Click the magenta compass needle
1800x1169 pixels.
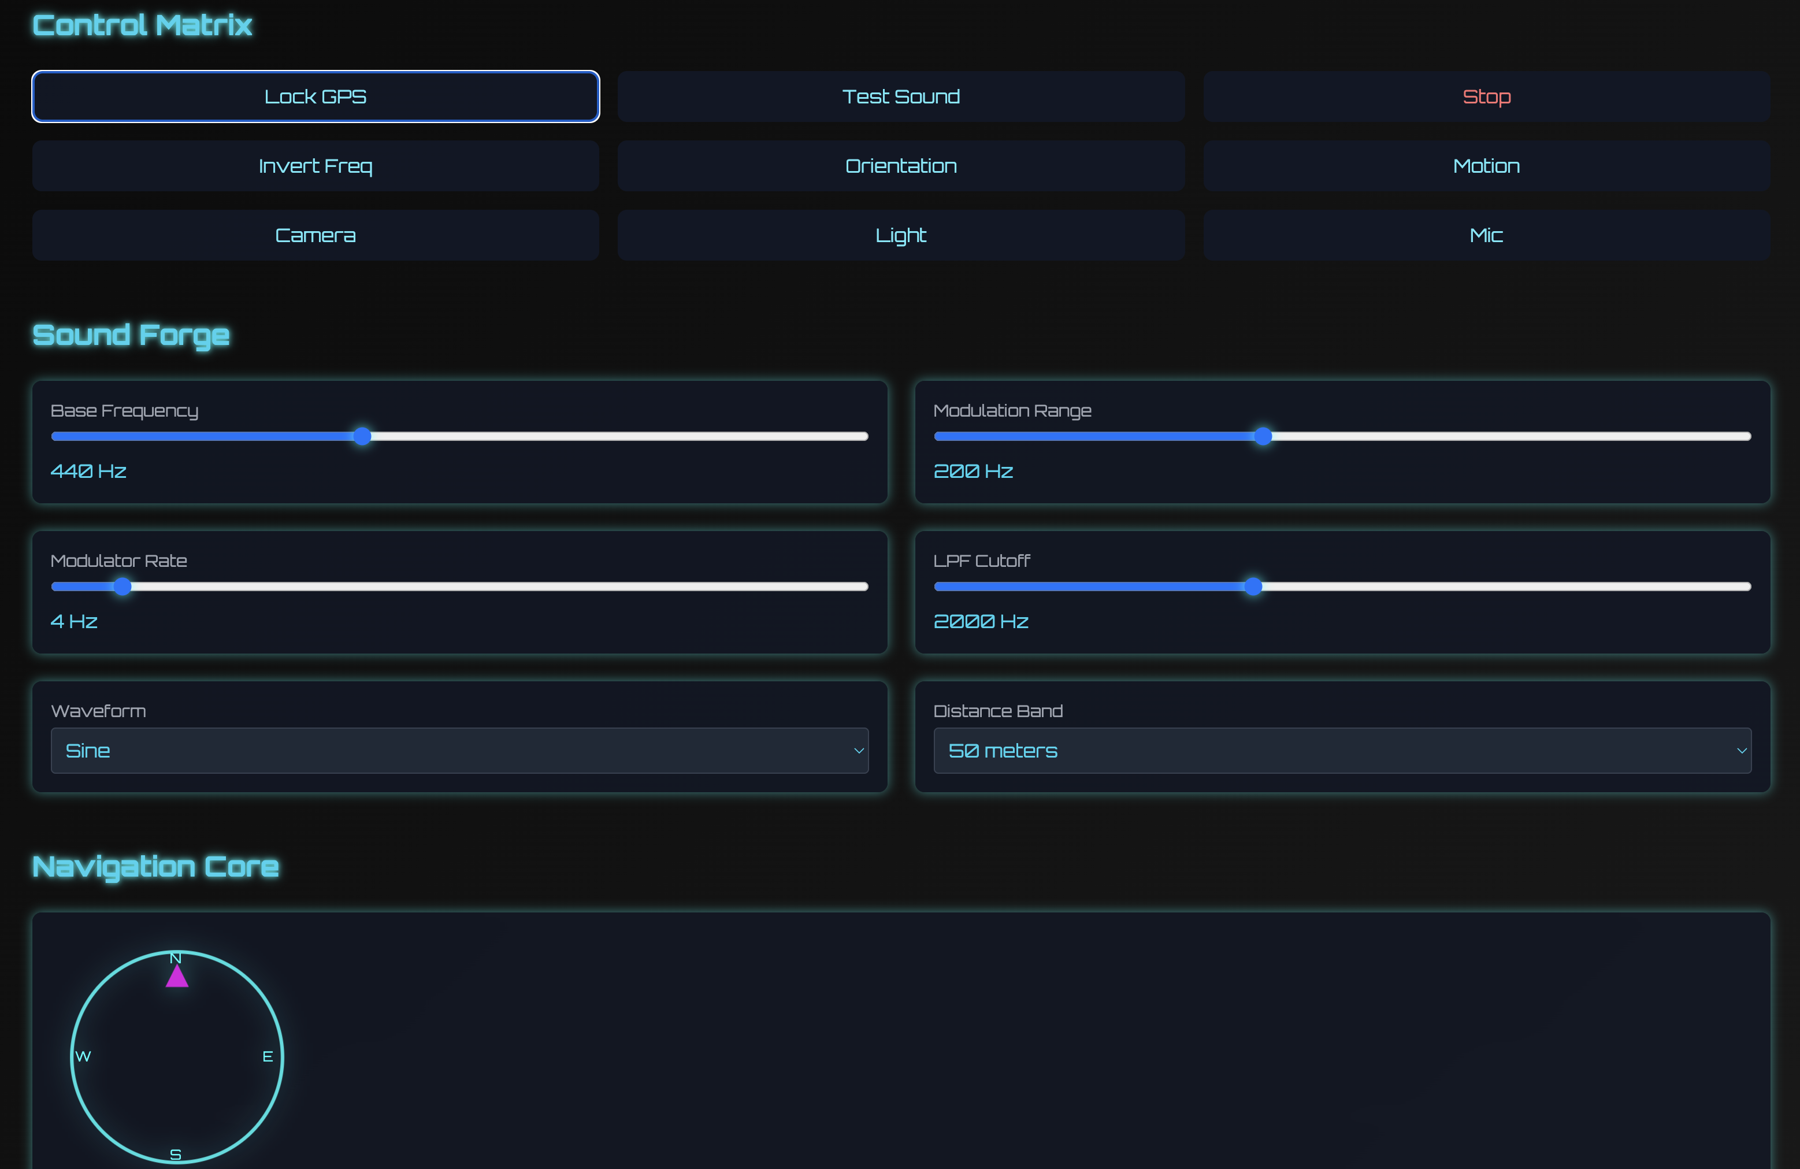(x=176, y=976)
